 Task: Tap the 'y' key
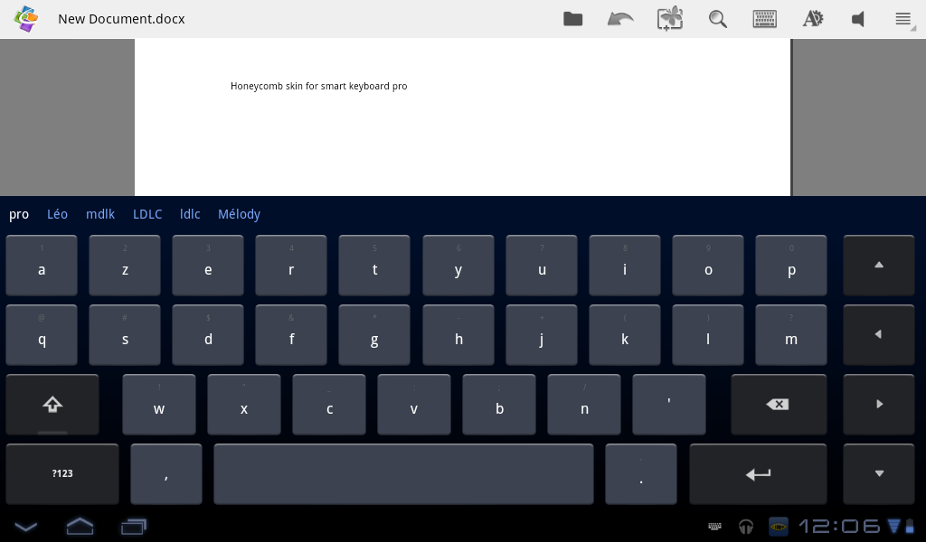pyautogui.click(x=458, y=266)
